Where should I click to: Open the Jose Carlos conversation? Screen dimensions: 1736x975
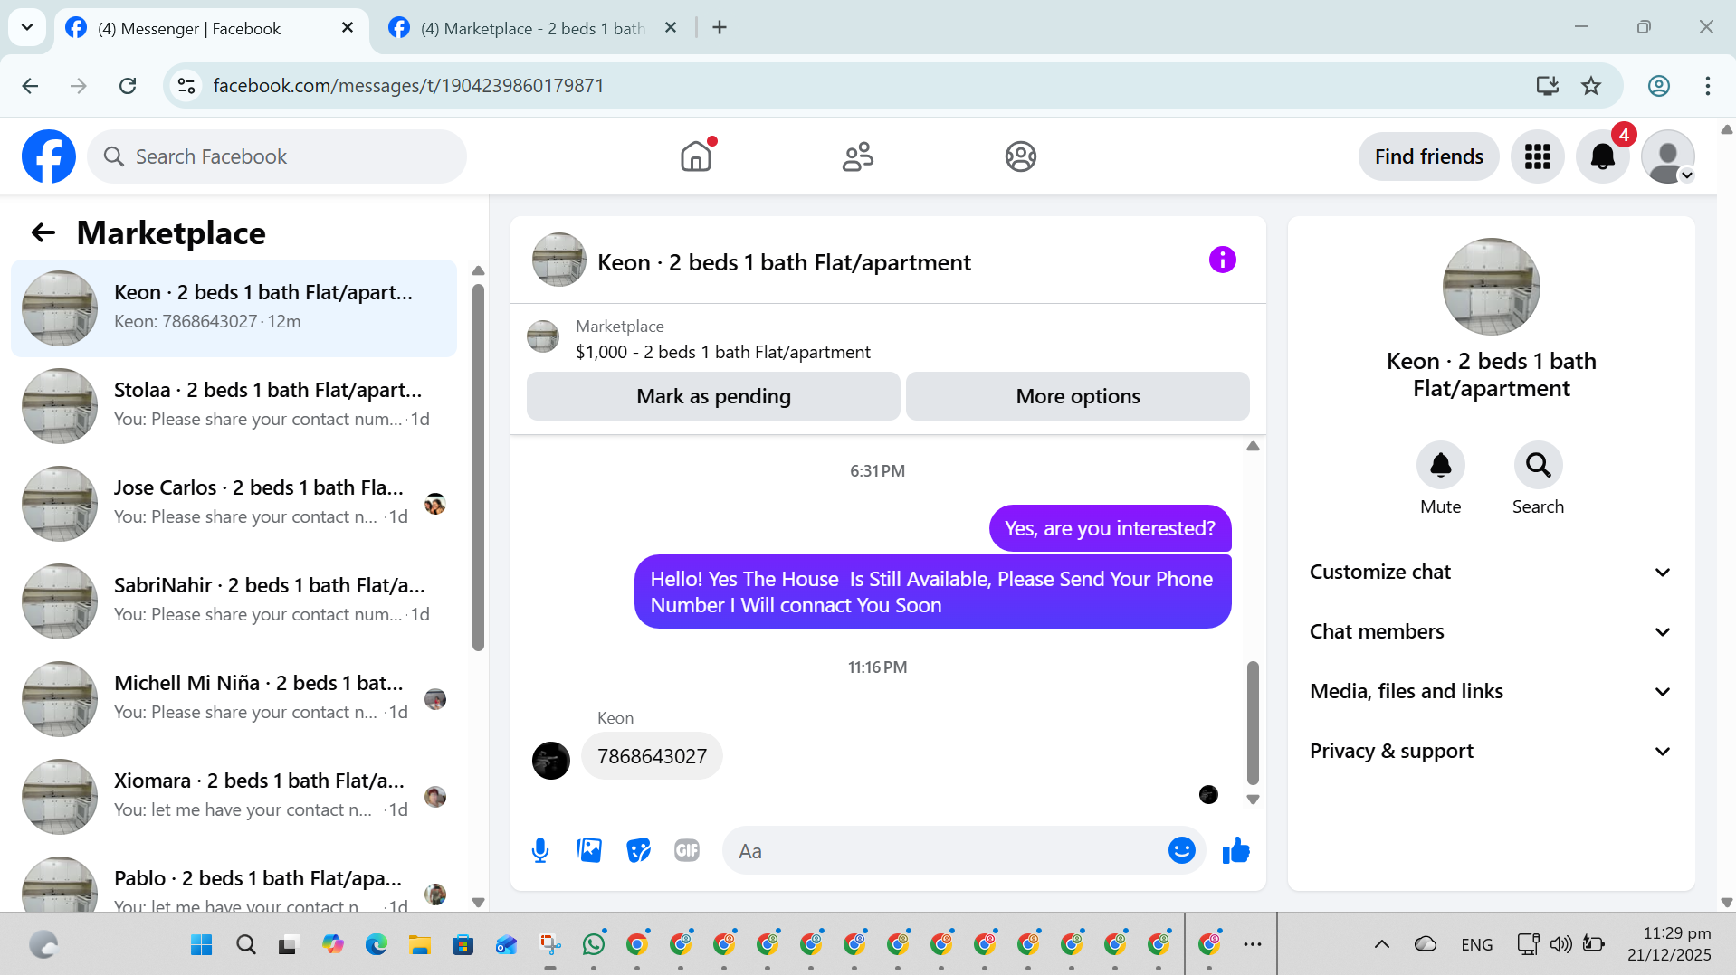[x=234, y=503]
